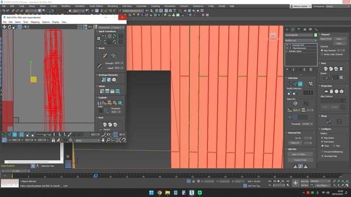Click the Select ID button in Material IDs
The width and height of the screenshot is (351, 197).
tap(295, 143)
